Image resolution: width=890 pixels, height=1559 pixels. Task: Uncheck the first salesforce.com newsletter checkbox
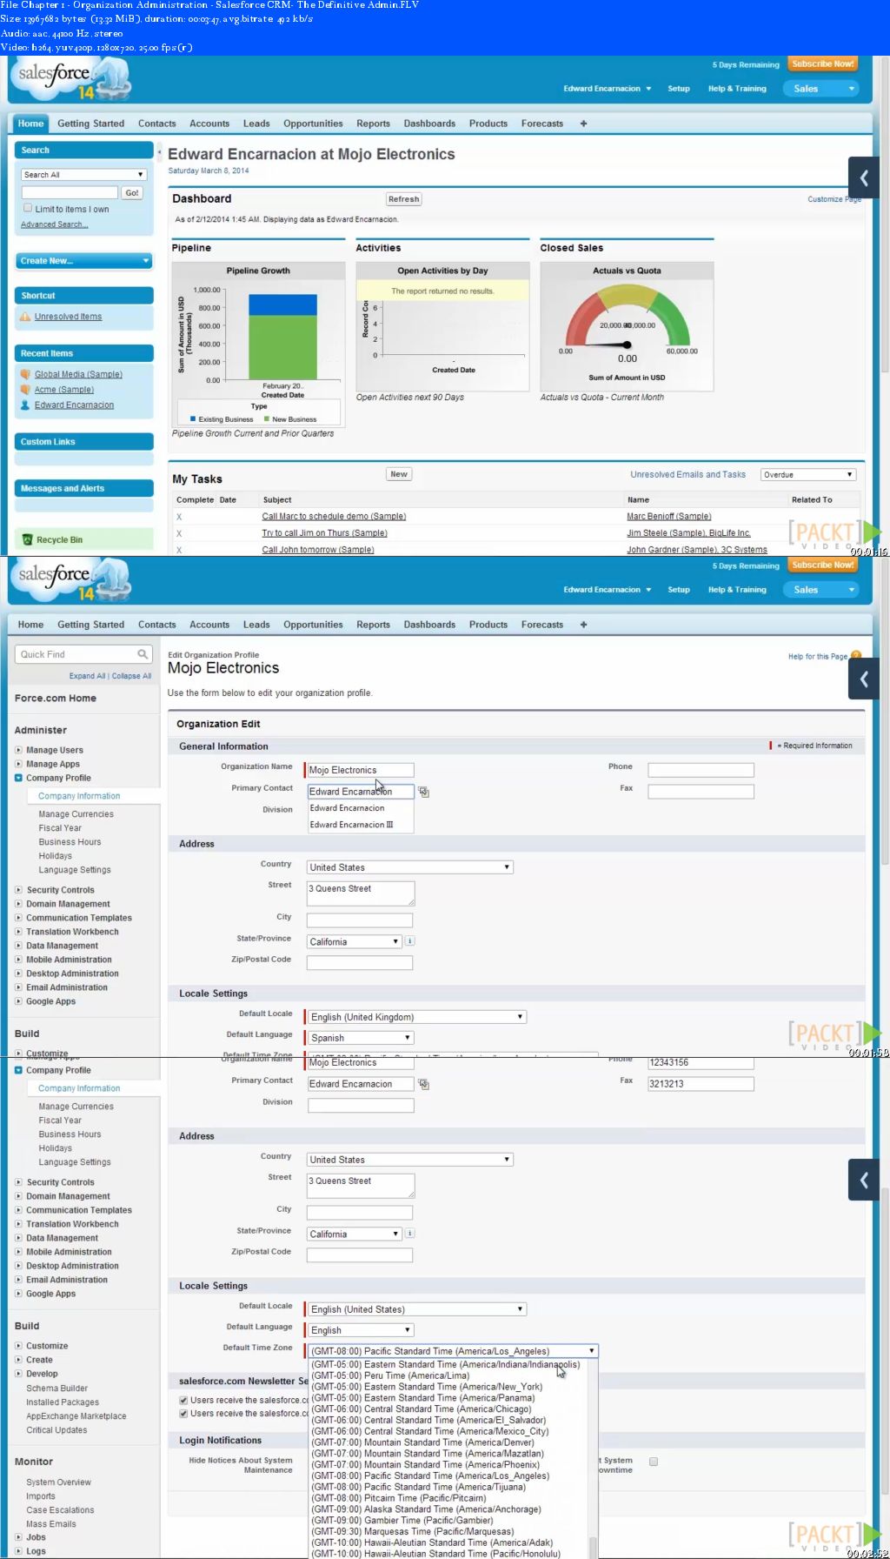point(183,1400)
